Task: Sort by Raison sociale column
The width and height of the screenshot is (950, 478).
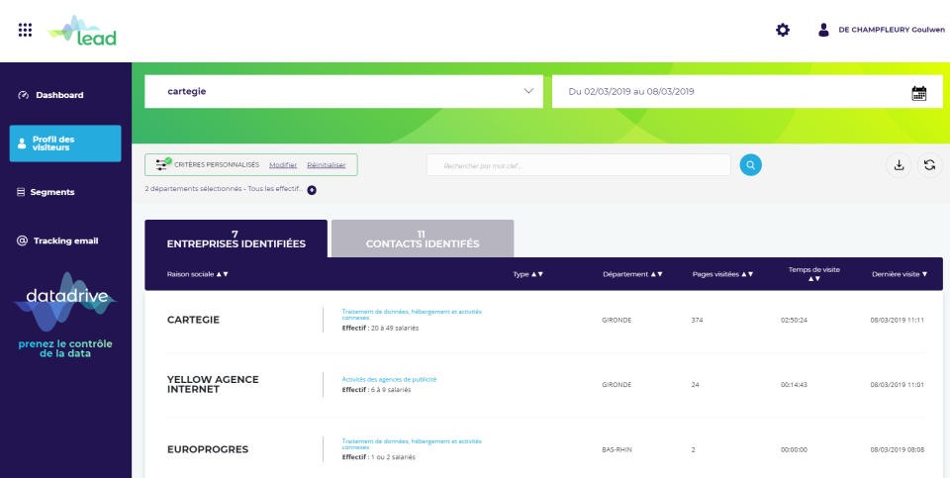Action: [198, 274]
